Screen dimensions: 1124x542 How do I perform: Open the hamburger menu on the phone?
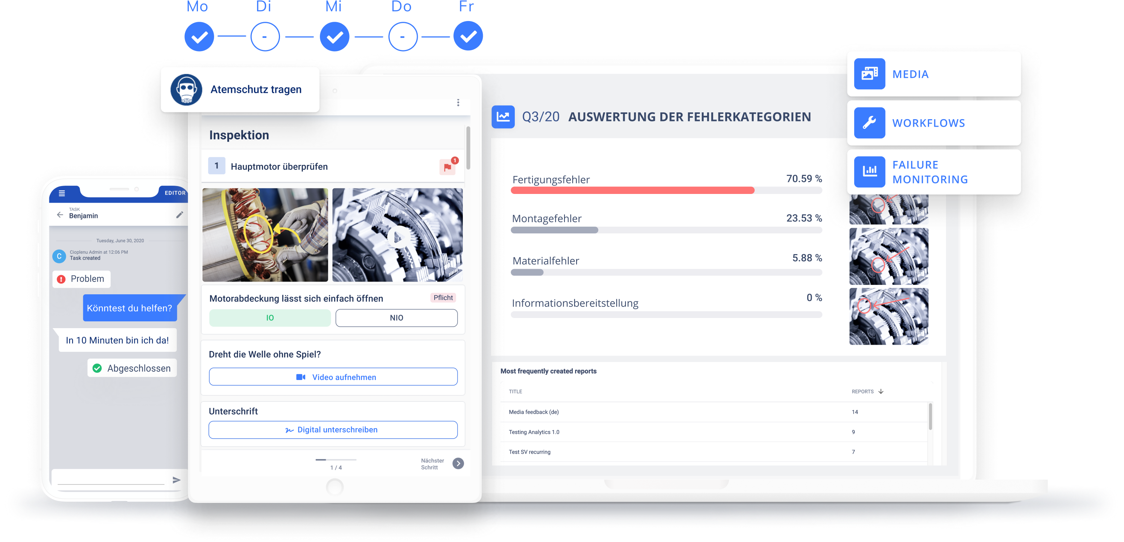click(x=62, y=193)
